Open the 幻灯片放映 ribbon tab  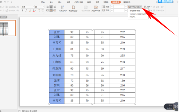click(x=79, y=2)
